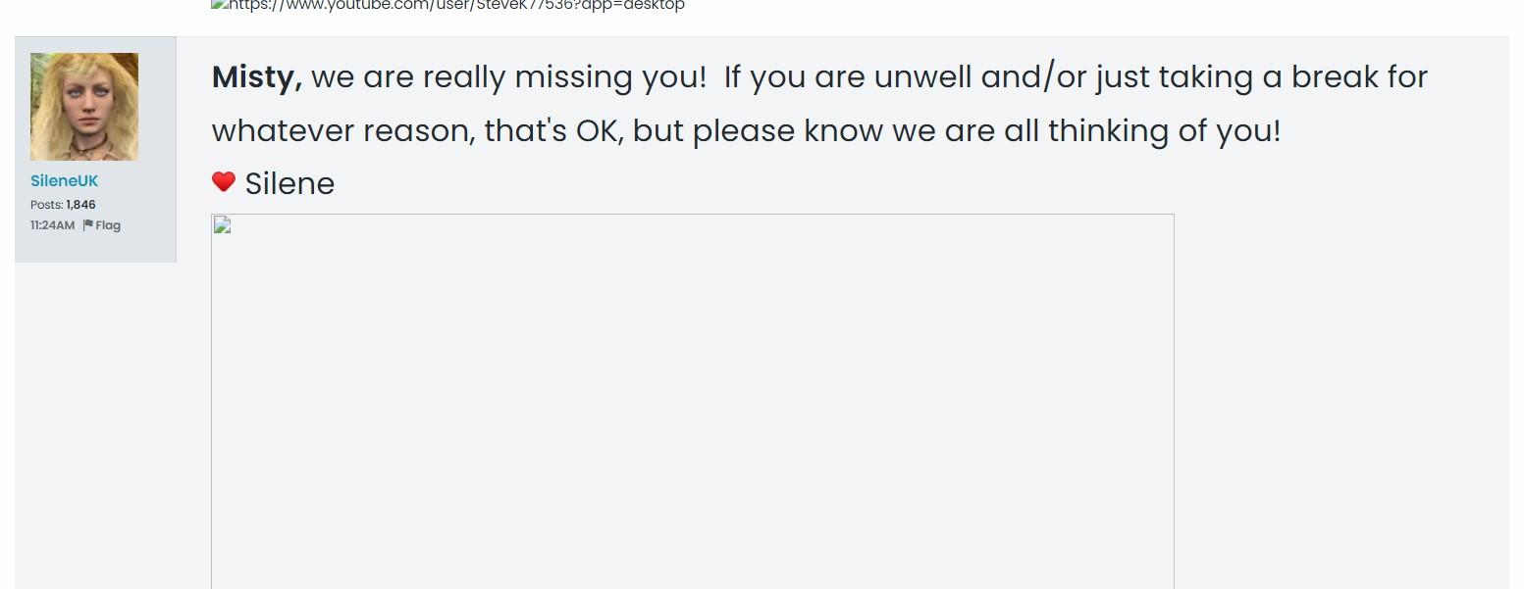Click the "Silene" signature text
1524x589 pixels.
289,184
